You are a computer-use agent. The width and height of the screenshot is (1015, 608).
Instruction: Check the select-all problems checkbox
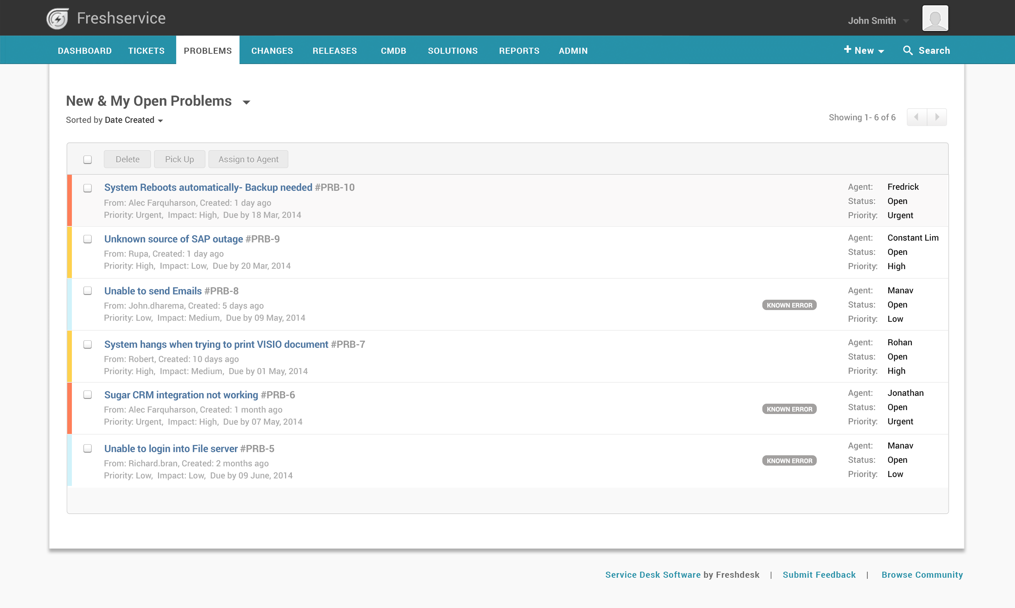[88, 159]
